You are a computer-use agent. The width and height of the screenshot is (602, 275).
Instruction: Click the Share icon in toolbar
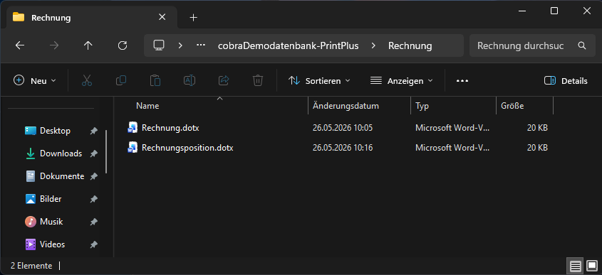pyautogui.click(x=224, y=80)
